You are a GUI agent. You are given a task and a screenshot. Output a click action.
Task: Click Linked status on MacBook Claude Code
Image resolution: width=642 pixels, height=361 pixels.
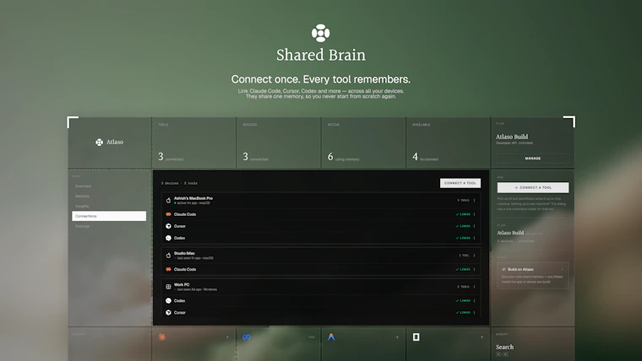[x=463, y=214]
